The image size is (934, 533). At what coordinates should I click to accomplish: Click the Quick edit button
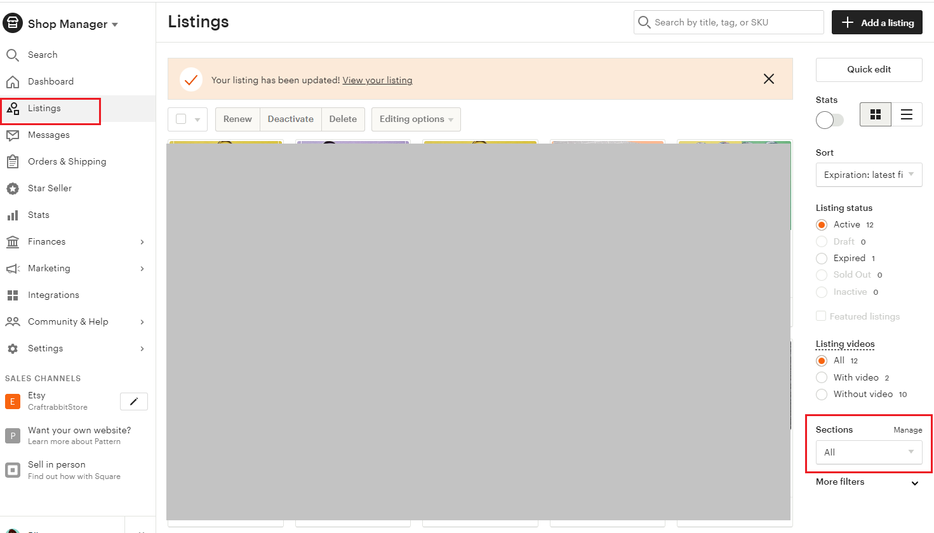(869, 70)
